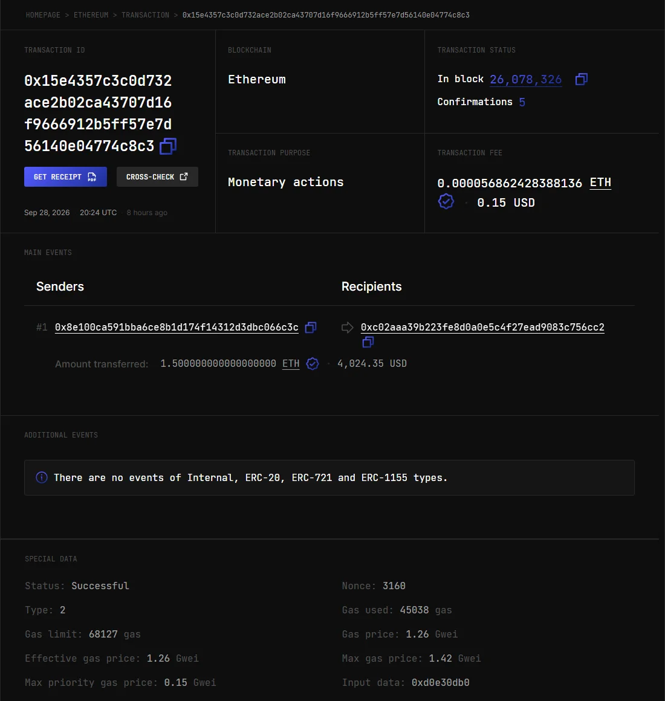Image resolution: width=665 pixels, height=701 pixels.
Task: Click the Nonce value 3160
Action: (x=394, y=586)
